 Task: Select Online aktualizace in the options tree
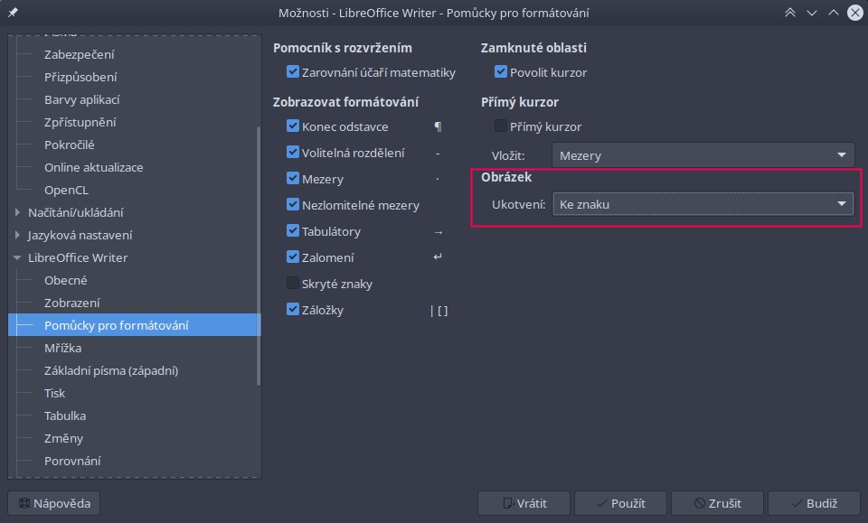pyautogui.click(x=93, y=167)
